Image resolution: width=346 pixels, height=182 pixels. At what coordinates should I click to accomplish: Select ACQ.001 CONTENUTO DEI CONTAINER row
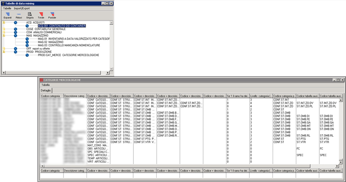62,26
